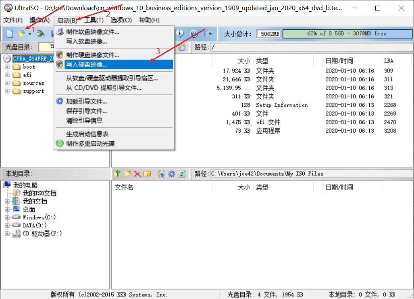The width and height of the screenshot is (414, 299).
Task: Toggle 生成启动信息表 menu option
Action: [114, 134]
